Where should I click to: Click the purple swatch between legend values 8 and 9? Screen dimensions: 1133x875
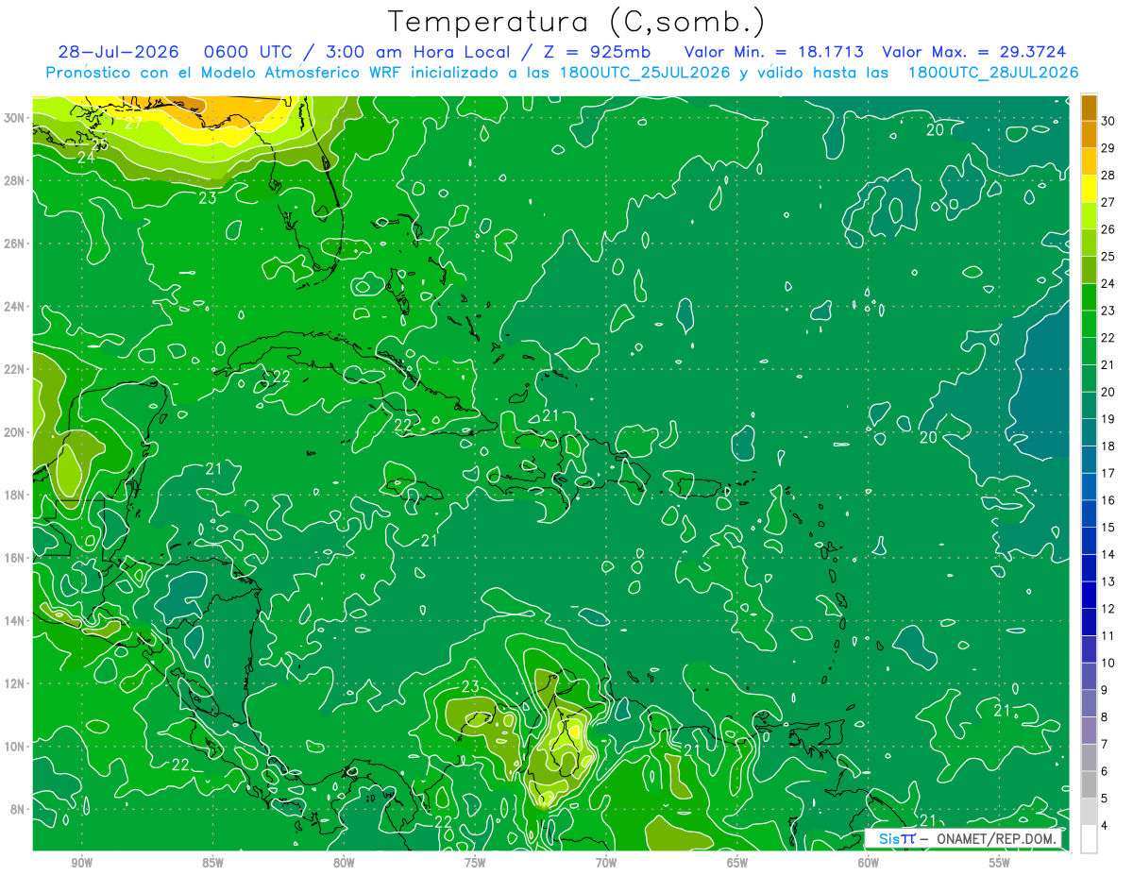click(x=1089, y=703)
